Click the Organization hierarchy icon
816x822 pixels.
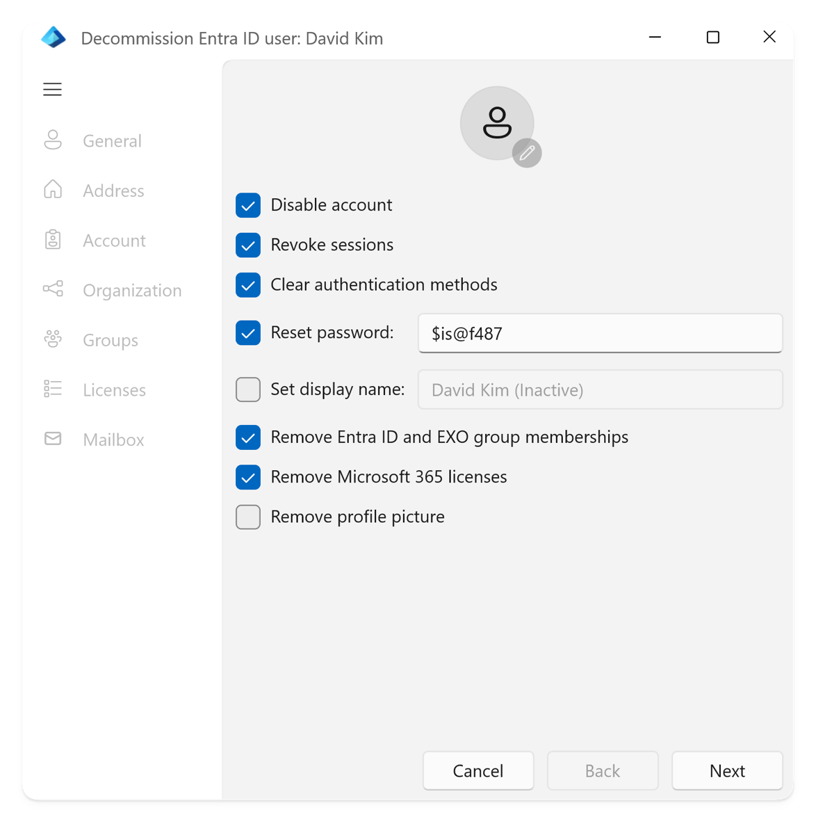click(x=53, y=289)
